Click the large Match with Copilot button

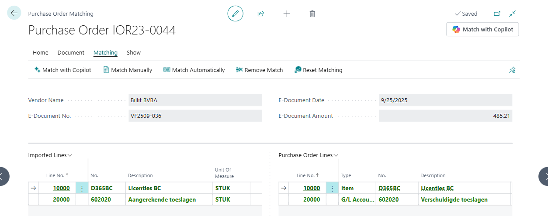[482, 29]
